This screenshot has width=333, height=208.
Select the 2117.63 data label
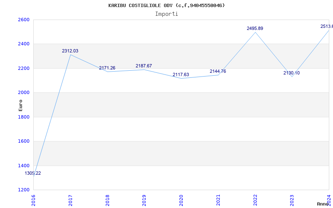pyautogui.click(x=181, y=75)
